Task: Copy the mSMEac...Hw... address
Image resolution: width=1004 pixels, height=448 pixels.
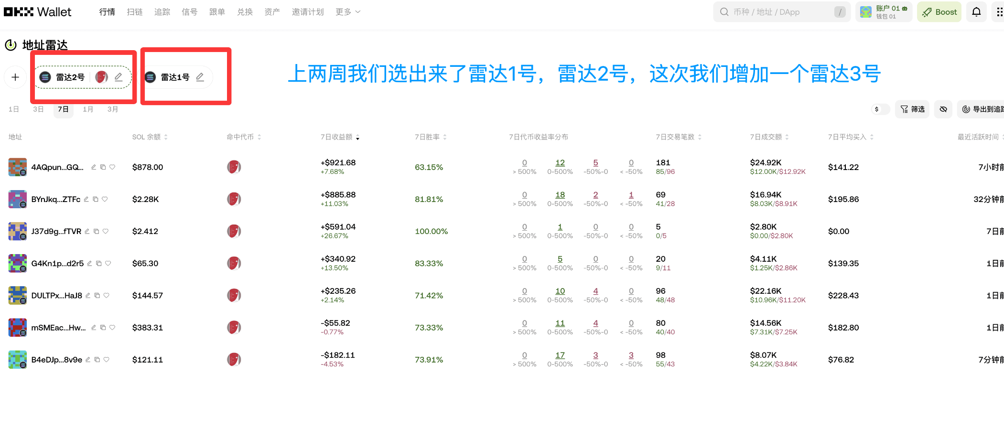Action: click(x=103, y=328)
